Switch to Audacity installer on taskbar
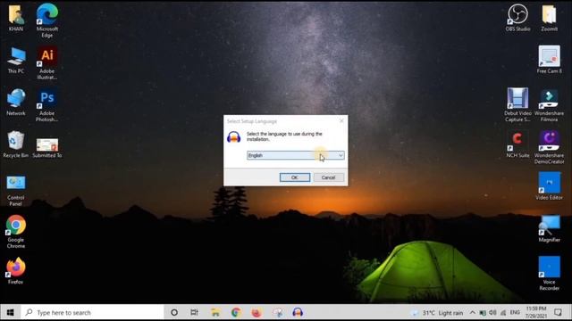The width and height of the screenshot is (572, 321). tap(298, 313)
